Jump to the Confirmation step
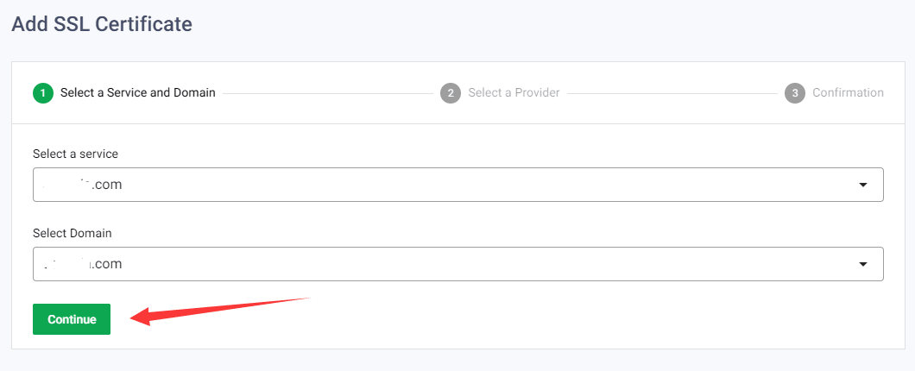The width and height of the screenshot is (915, 371). pos(848,92)
